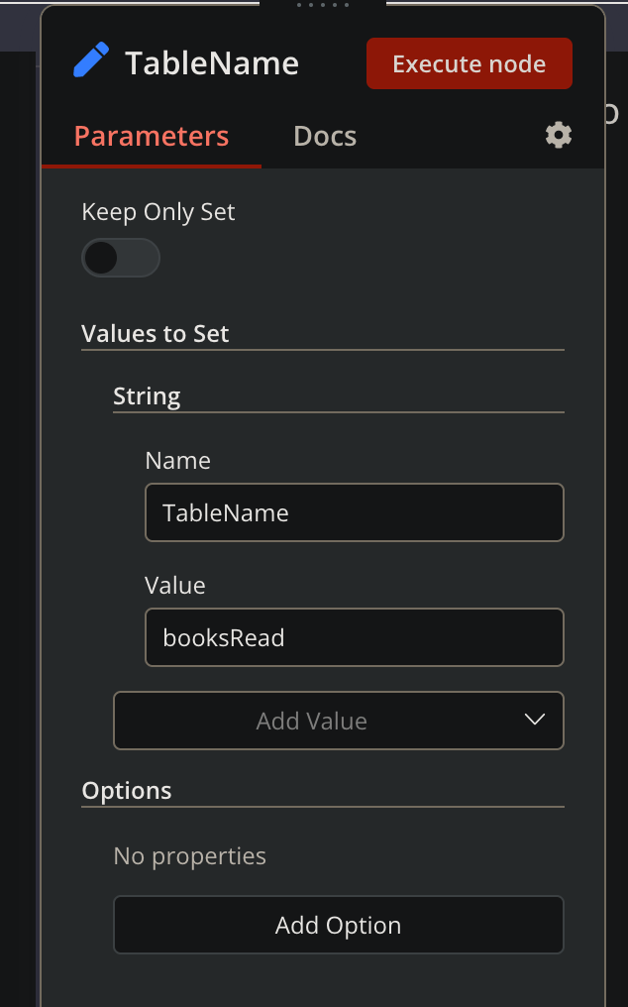Toggle the Keep Only Set switch

120,258
